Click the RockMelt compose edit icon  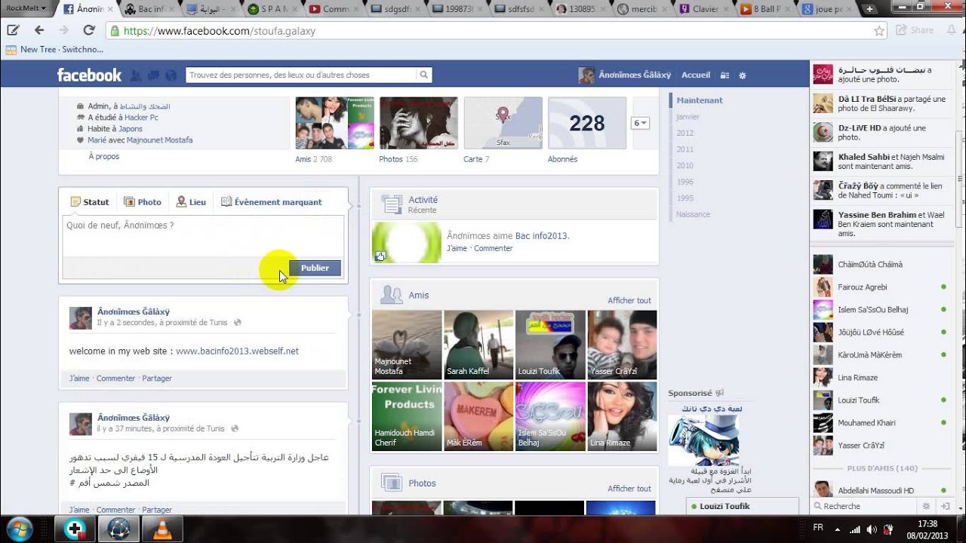tap(13, 30)
